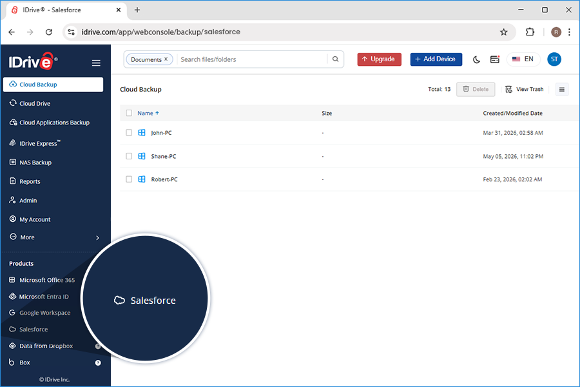This screenshot has width=580, height=387.
Task: Click Windows device icon for Robert-PC
Action: (x=142, y=179)
